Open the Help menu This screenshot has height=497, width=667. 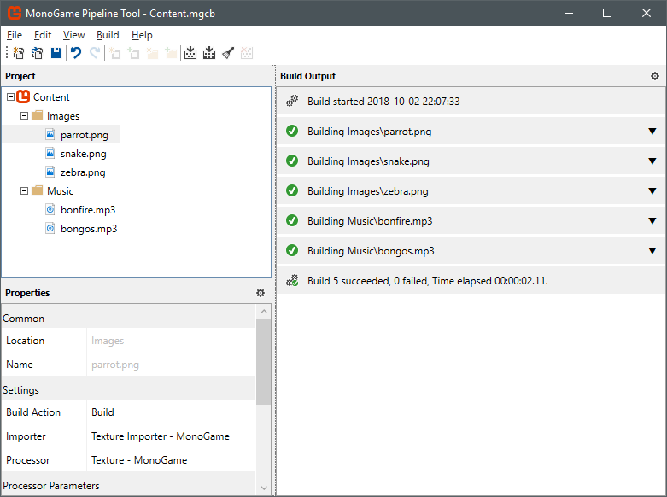(142, 35)
